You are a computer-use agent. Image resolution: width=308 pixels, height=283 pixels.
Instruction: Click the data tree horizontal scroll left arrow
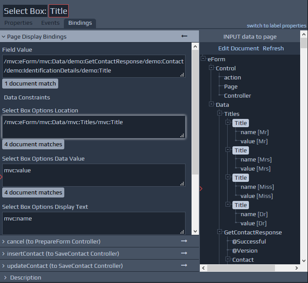pos(203,268)
